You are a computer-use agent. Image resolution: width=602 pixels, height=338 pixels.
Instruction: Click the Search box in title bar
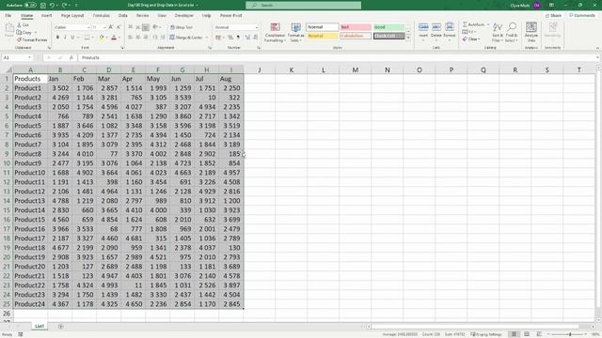[303, 6]
